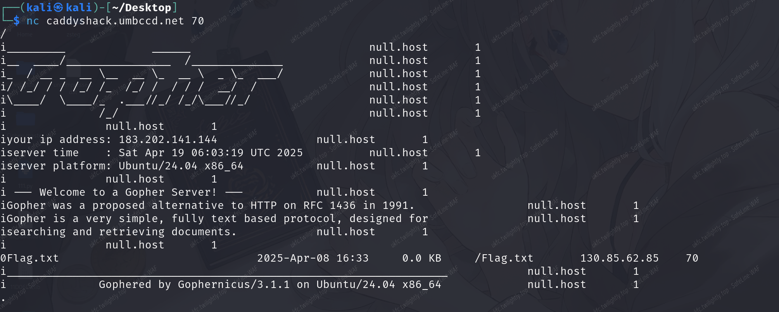This screenshot has height=312, width=779.
Task: Select the caddyshack.umbccd.net hostname
Action: [x=115, y=21]
